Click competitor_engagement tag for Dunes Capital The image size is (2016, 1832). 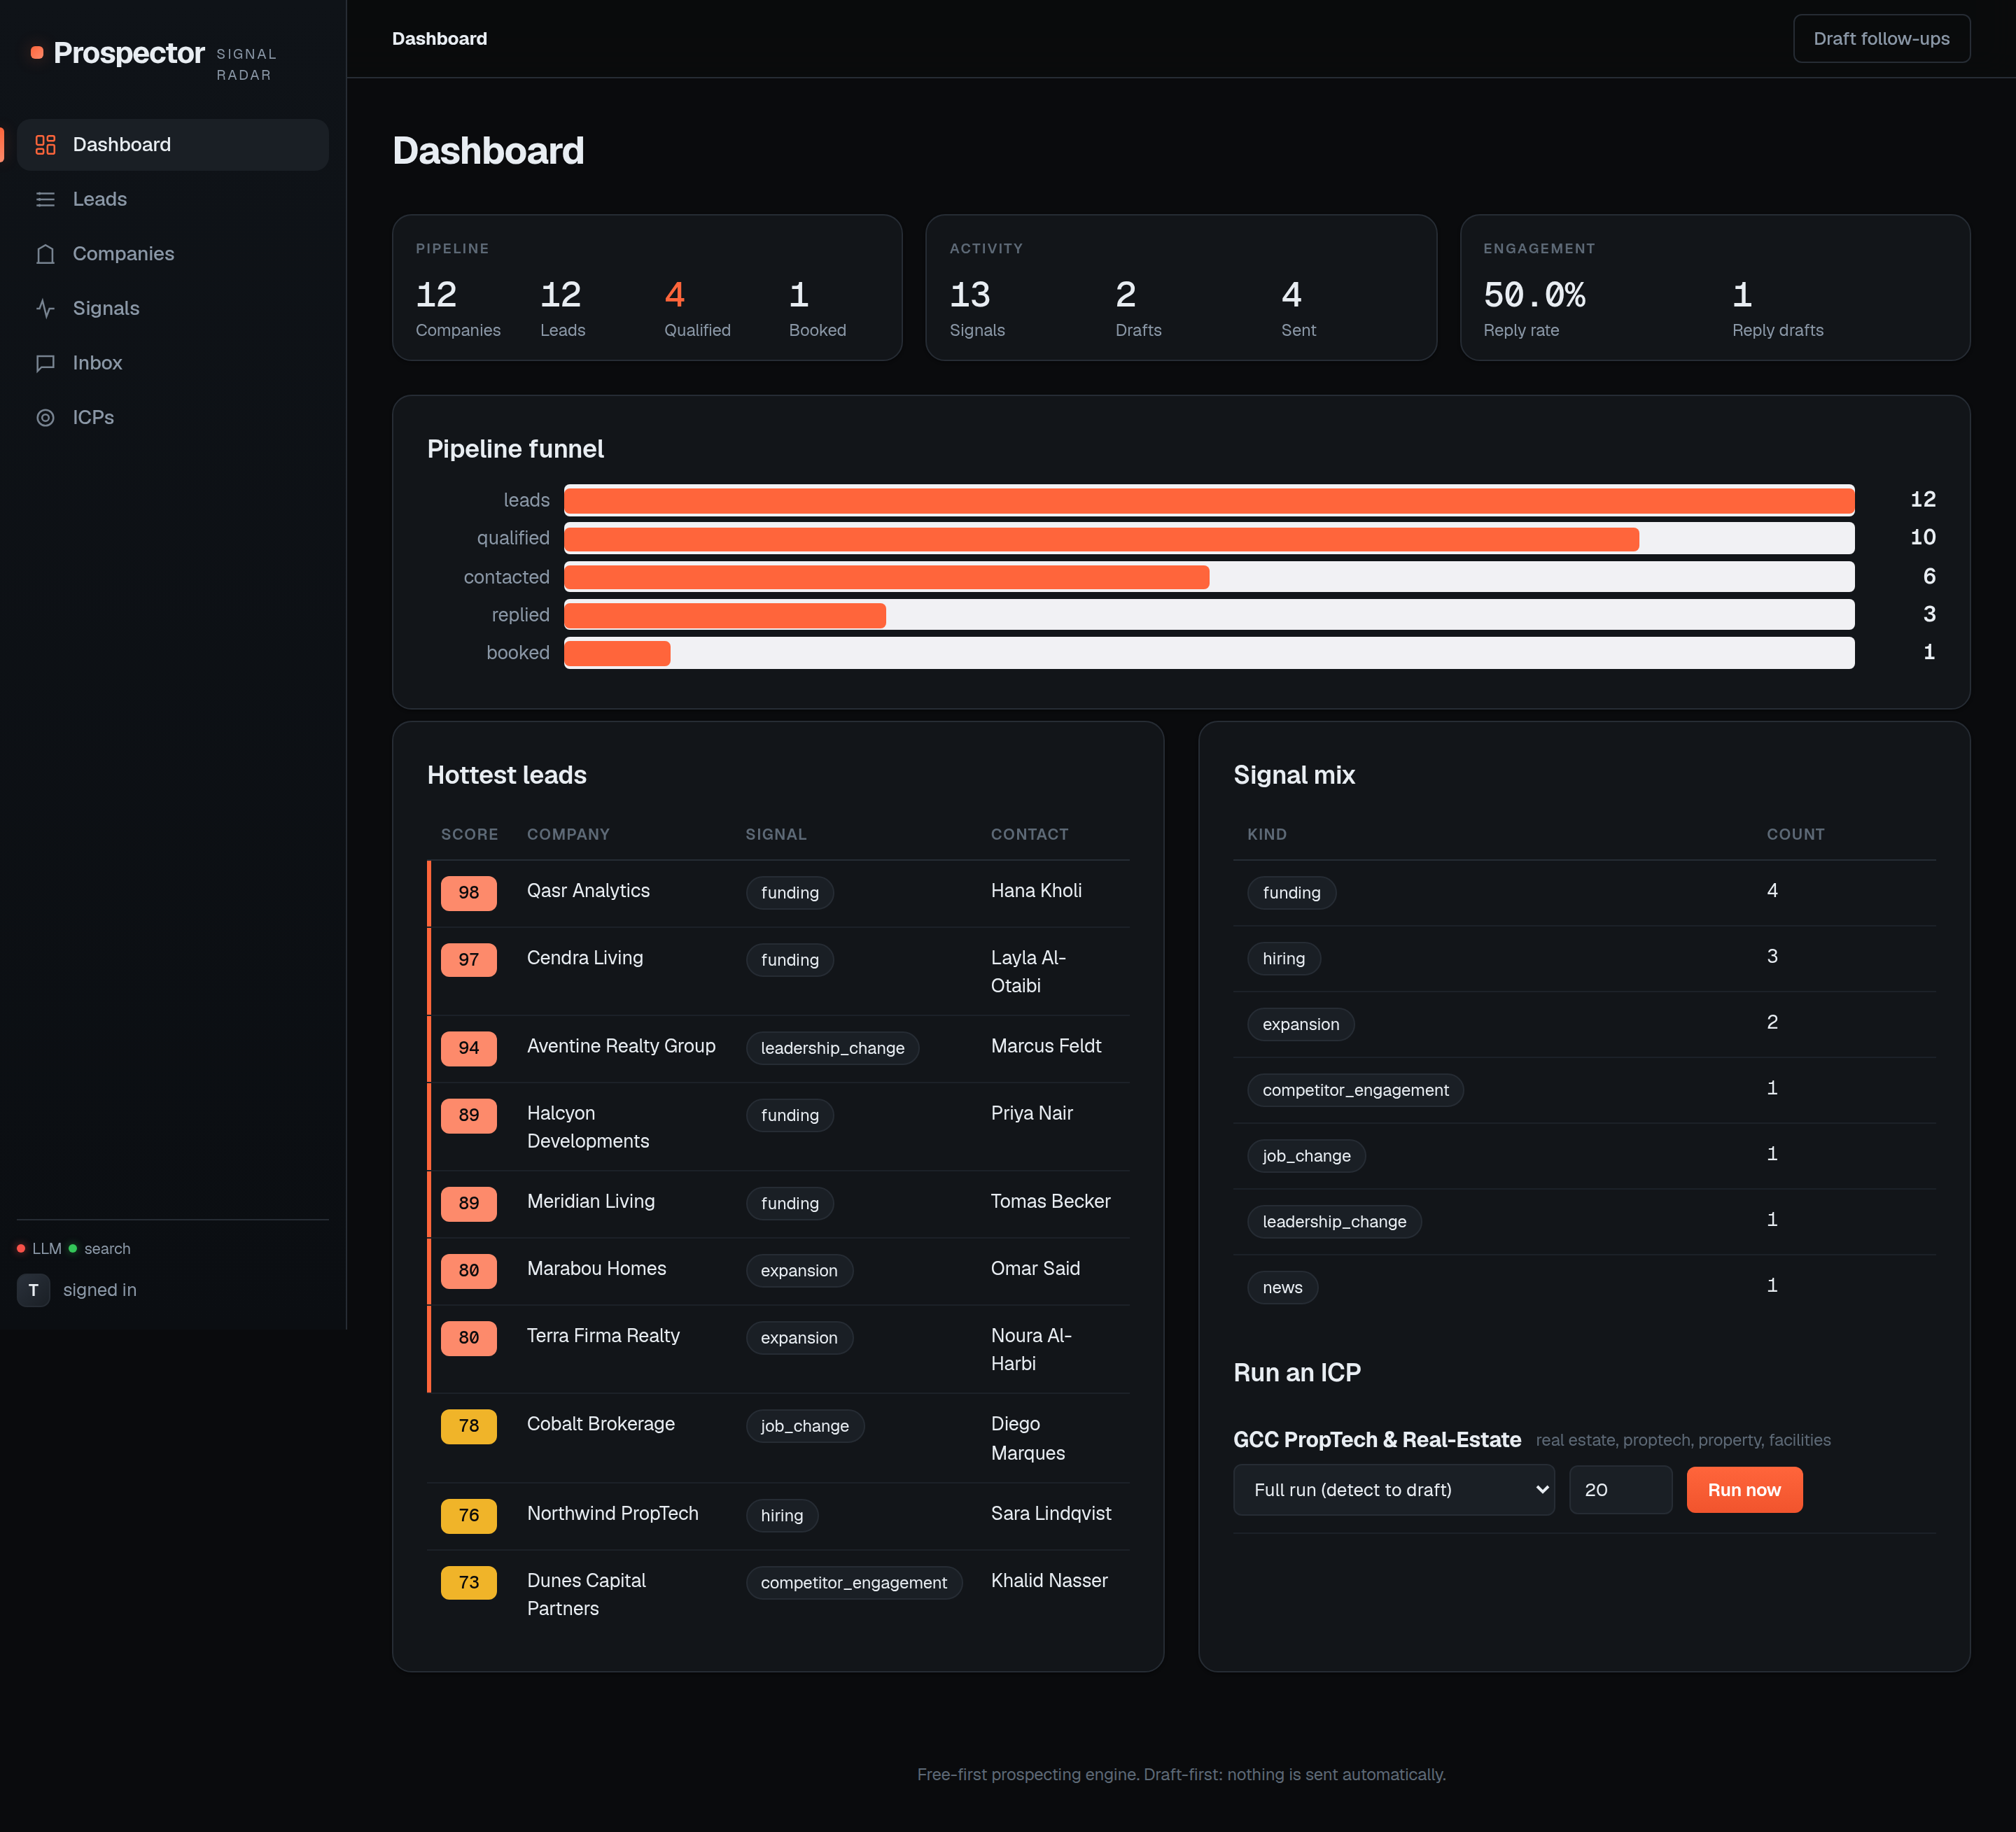(x=854, y=1583)
